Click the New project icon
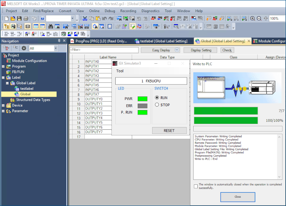 coord(6,18)
